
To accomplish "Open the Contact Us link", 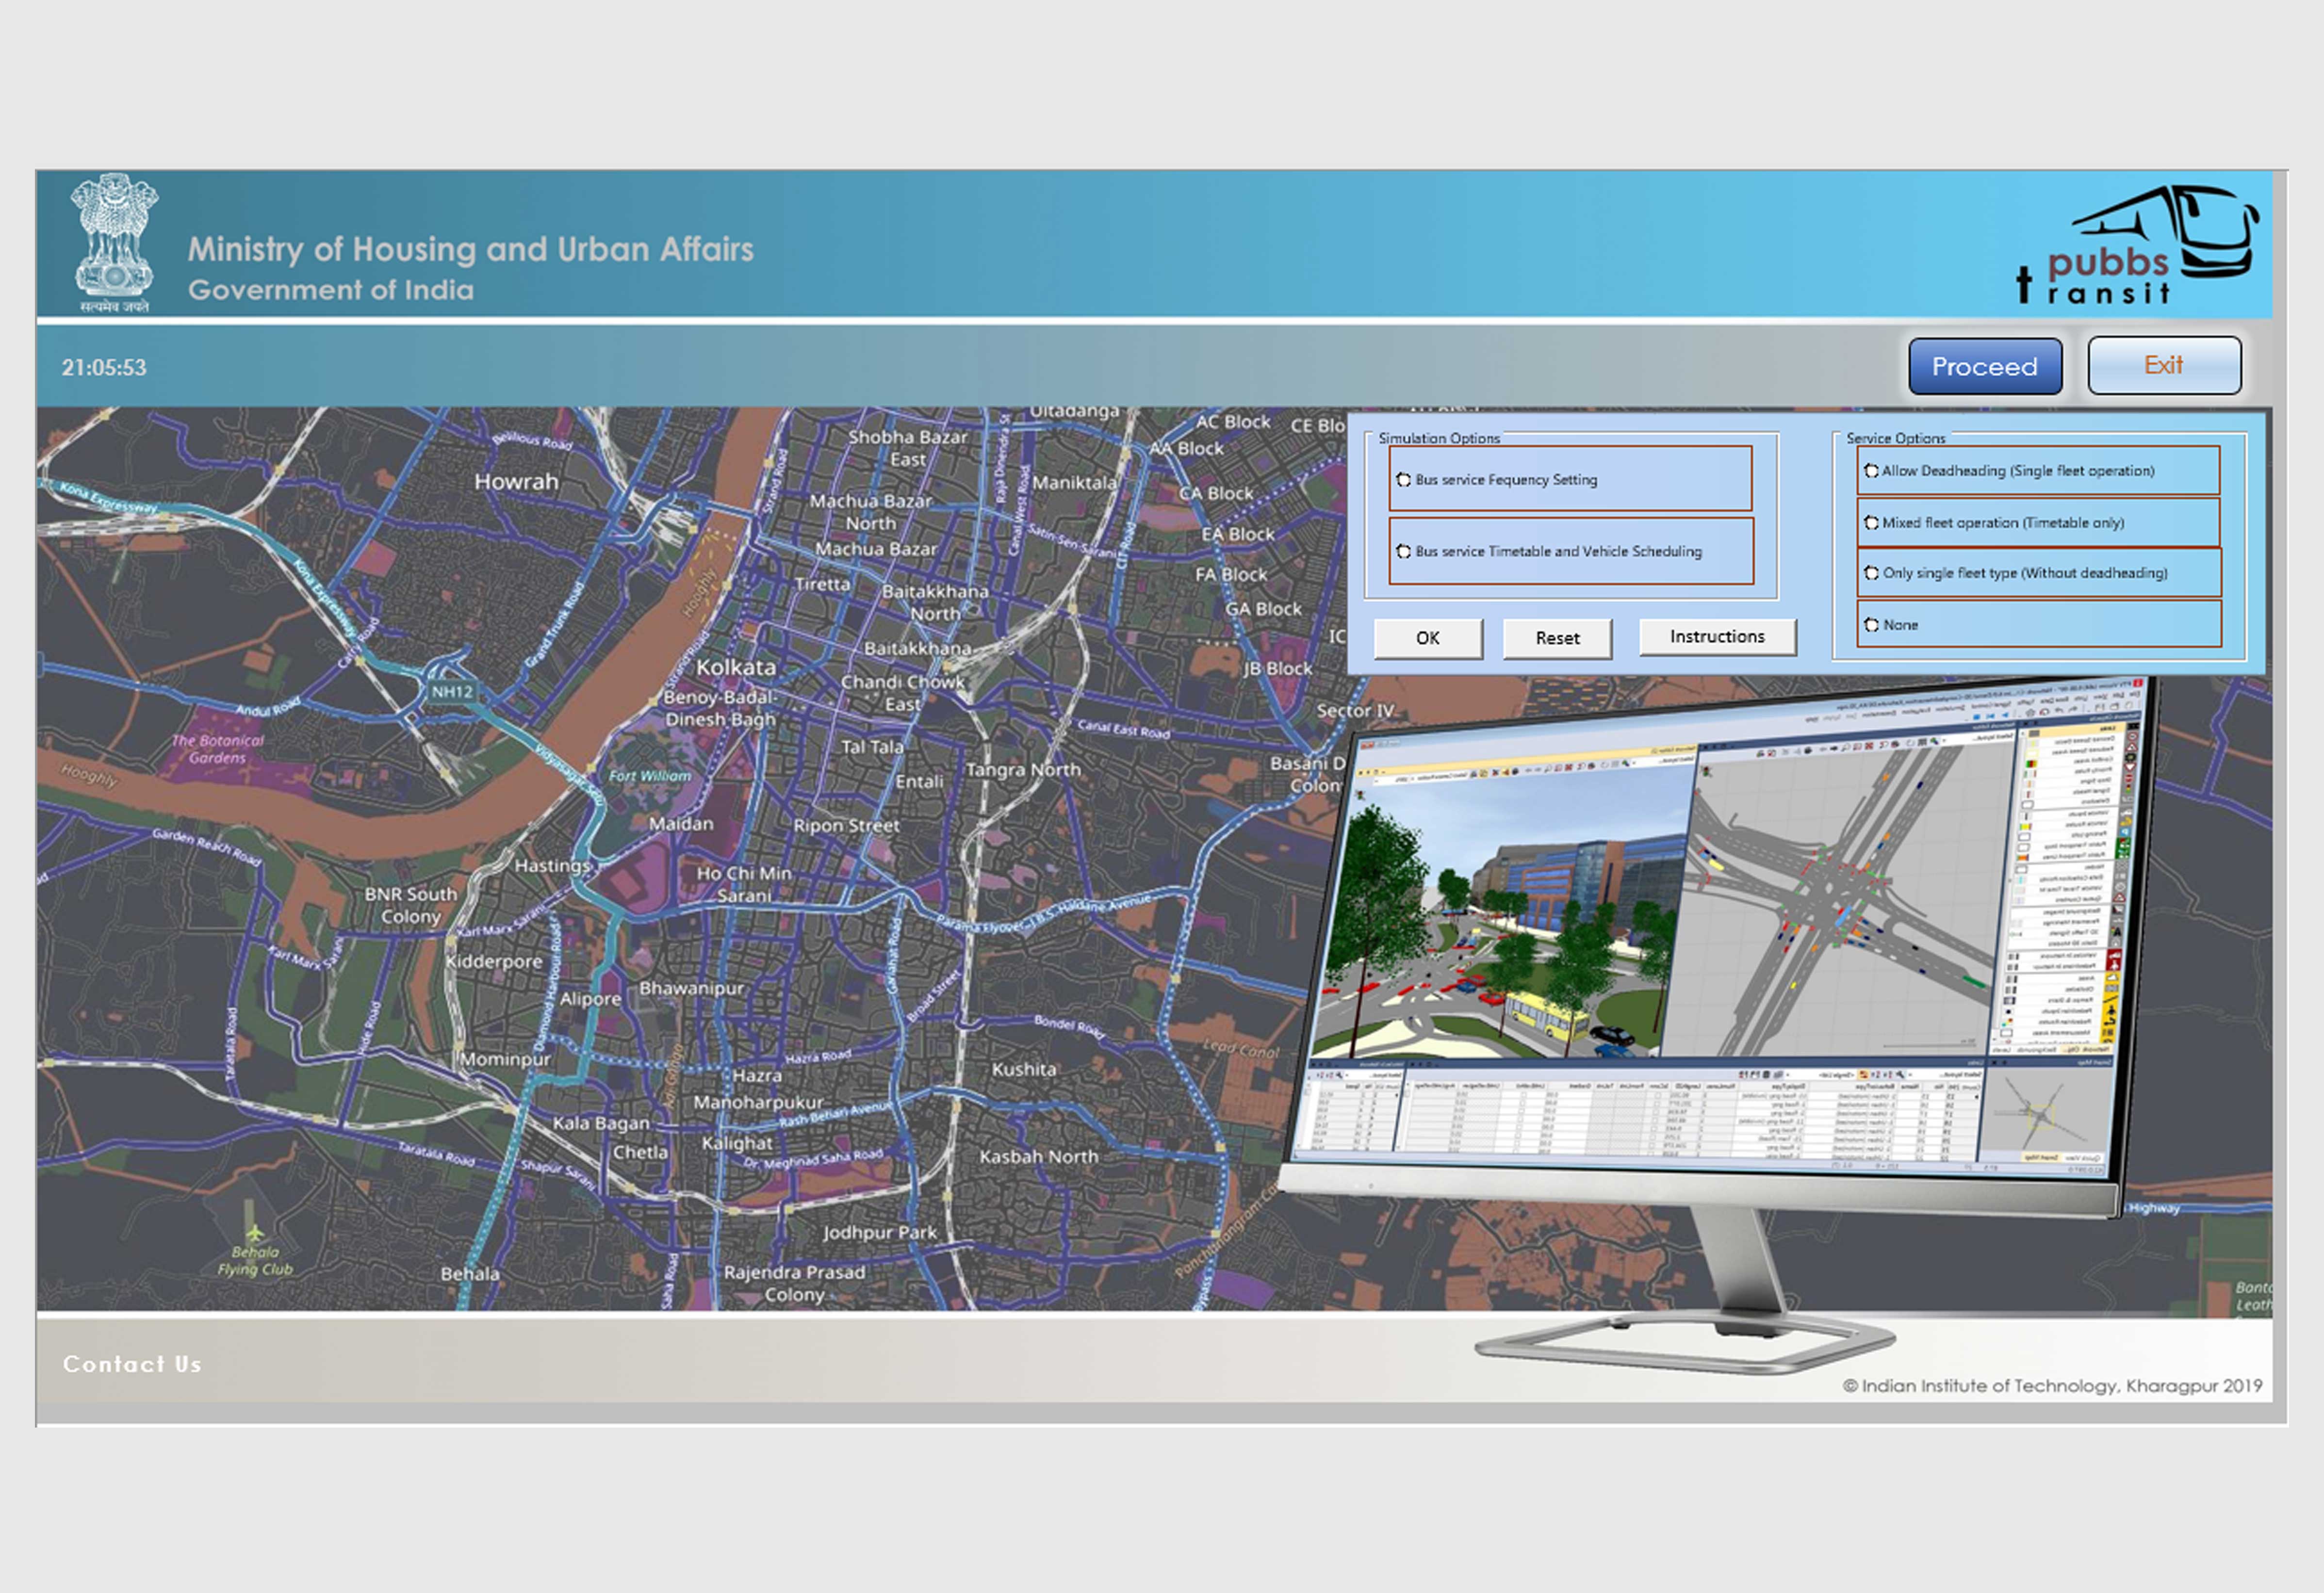I will click(x=132, y=1364).
